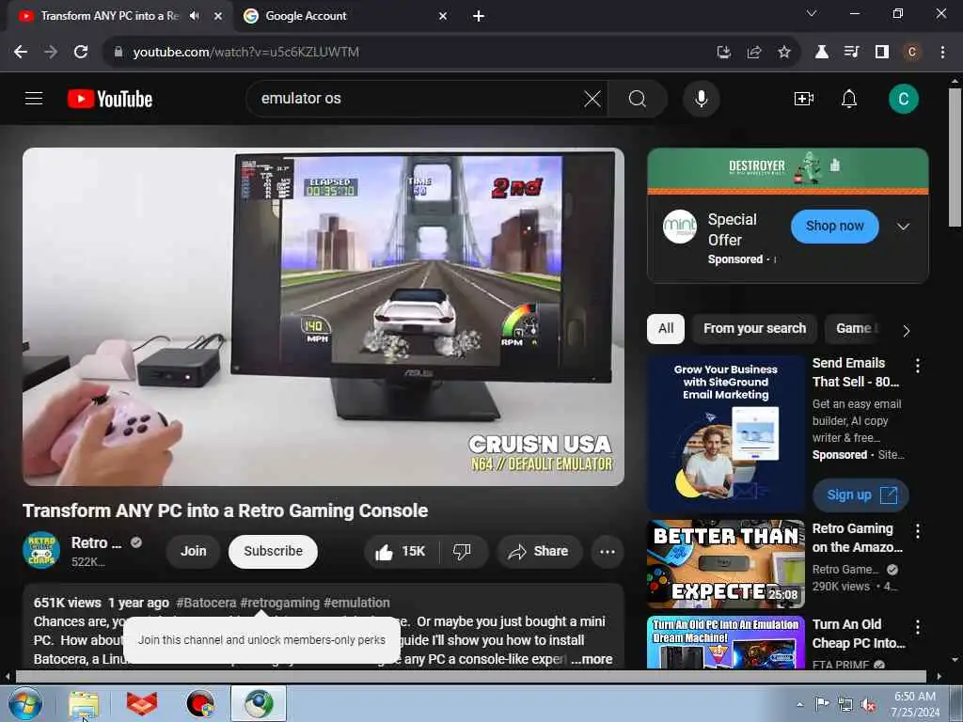Open the Chrome Labs flask icon

click(x=821, y=53)
